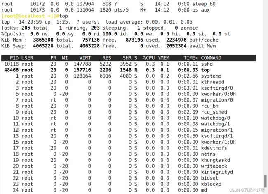
Task: Click the 'kthreadd' process name
Action: pyautogui.click(x=213, y=82)
